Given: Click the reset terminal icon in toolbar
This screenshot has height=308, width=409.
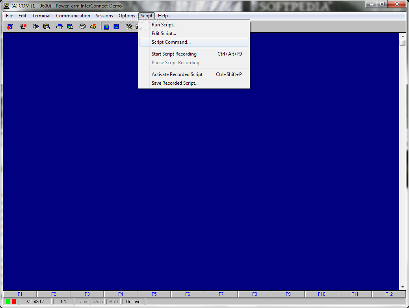Looking at the screenshot, I should click(x=10, y=26).
